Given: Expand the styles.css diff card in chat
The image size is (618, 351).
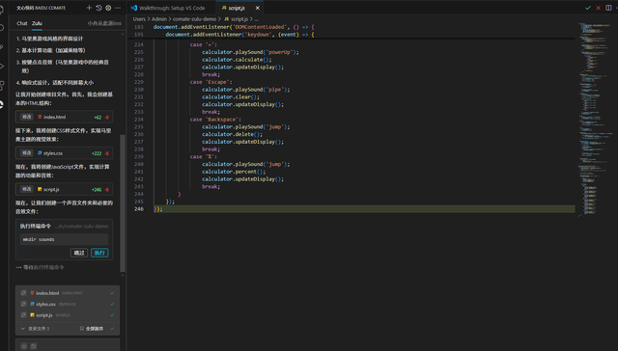Looking at the screenshot, I should click(65, 153).
